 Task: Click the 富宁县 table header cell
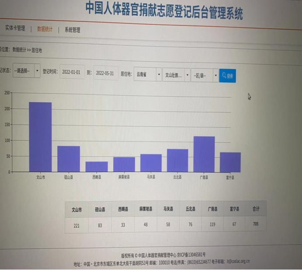tap(234, 208)
